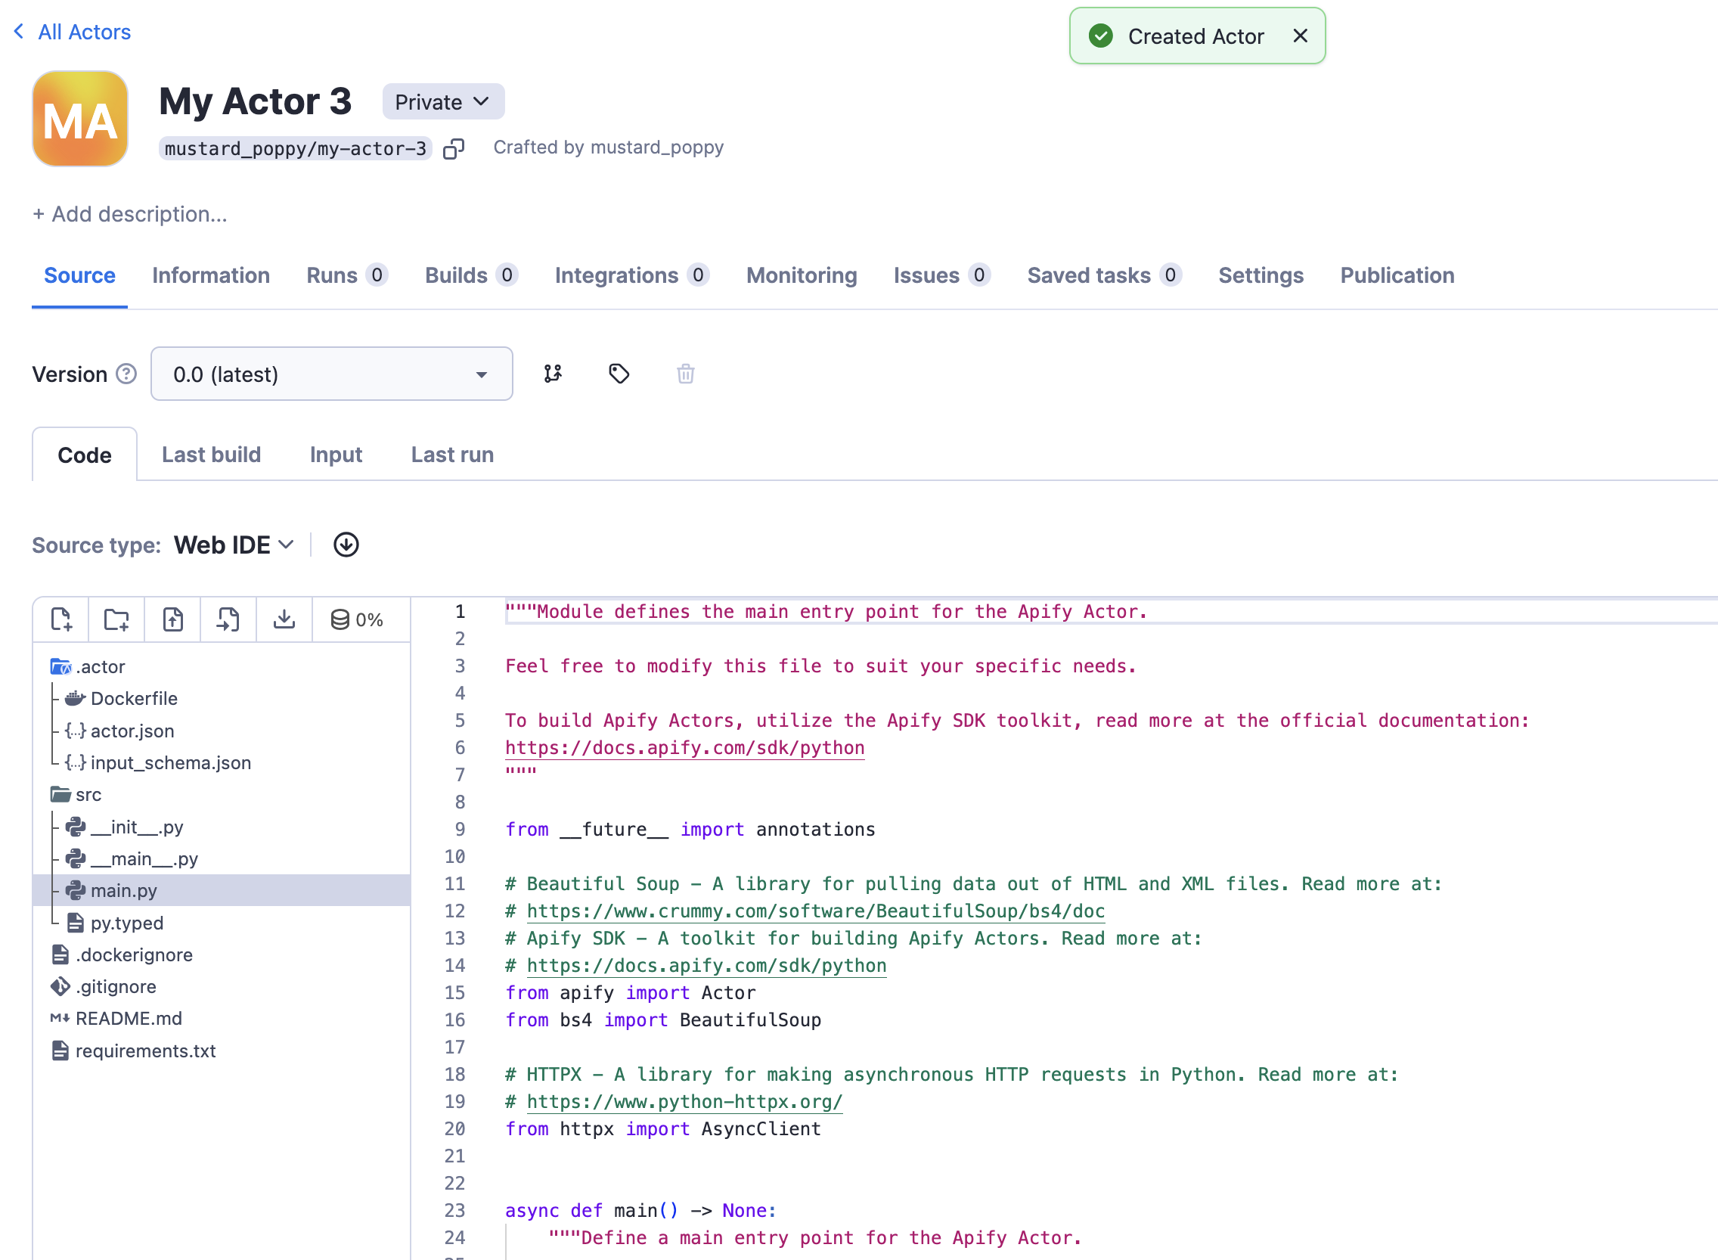Click the import file icon in the toolbar
This screenshot has height=1260, width=1718.
[228, 619]
